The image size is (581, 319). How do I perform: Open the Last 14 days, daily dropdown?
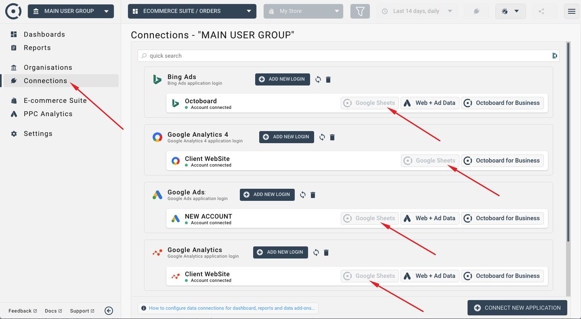tap(417, 11)
